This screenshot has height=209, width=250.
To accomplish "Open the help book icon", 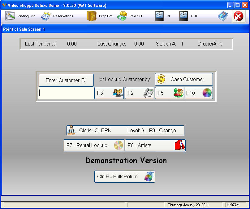I will tap(222, 16).
